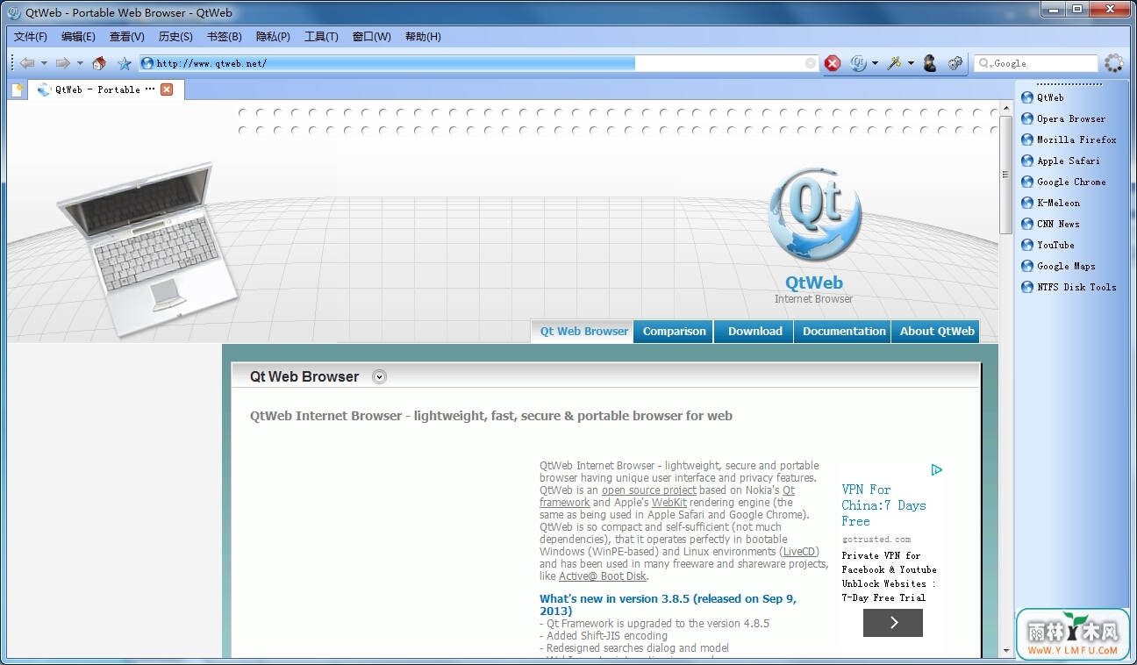The height and width of the screenshot is (665, 1137).
Task: Open Mozilla Firefox bookmark
Action: click(x=1069, y=139)
